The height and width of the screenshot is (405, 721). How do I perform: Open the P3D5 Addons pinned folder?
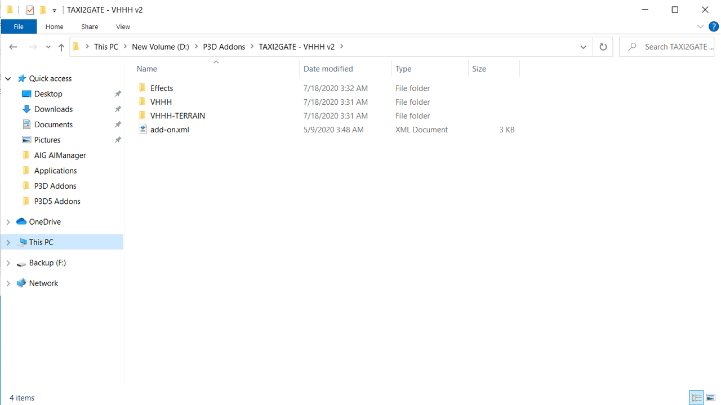tap(57, 201)
